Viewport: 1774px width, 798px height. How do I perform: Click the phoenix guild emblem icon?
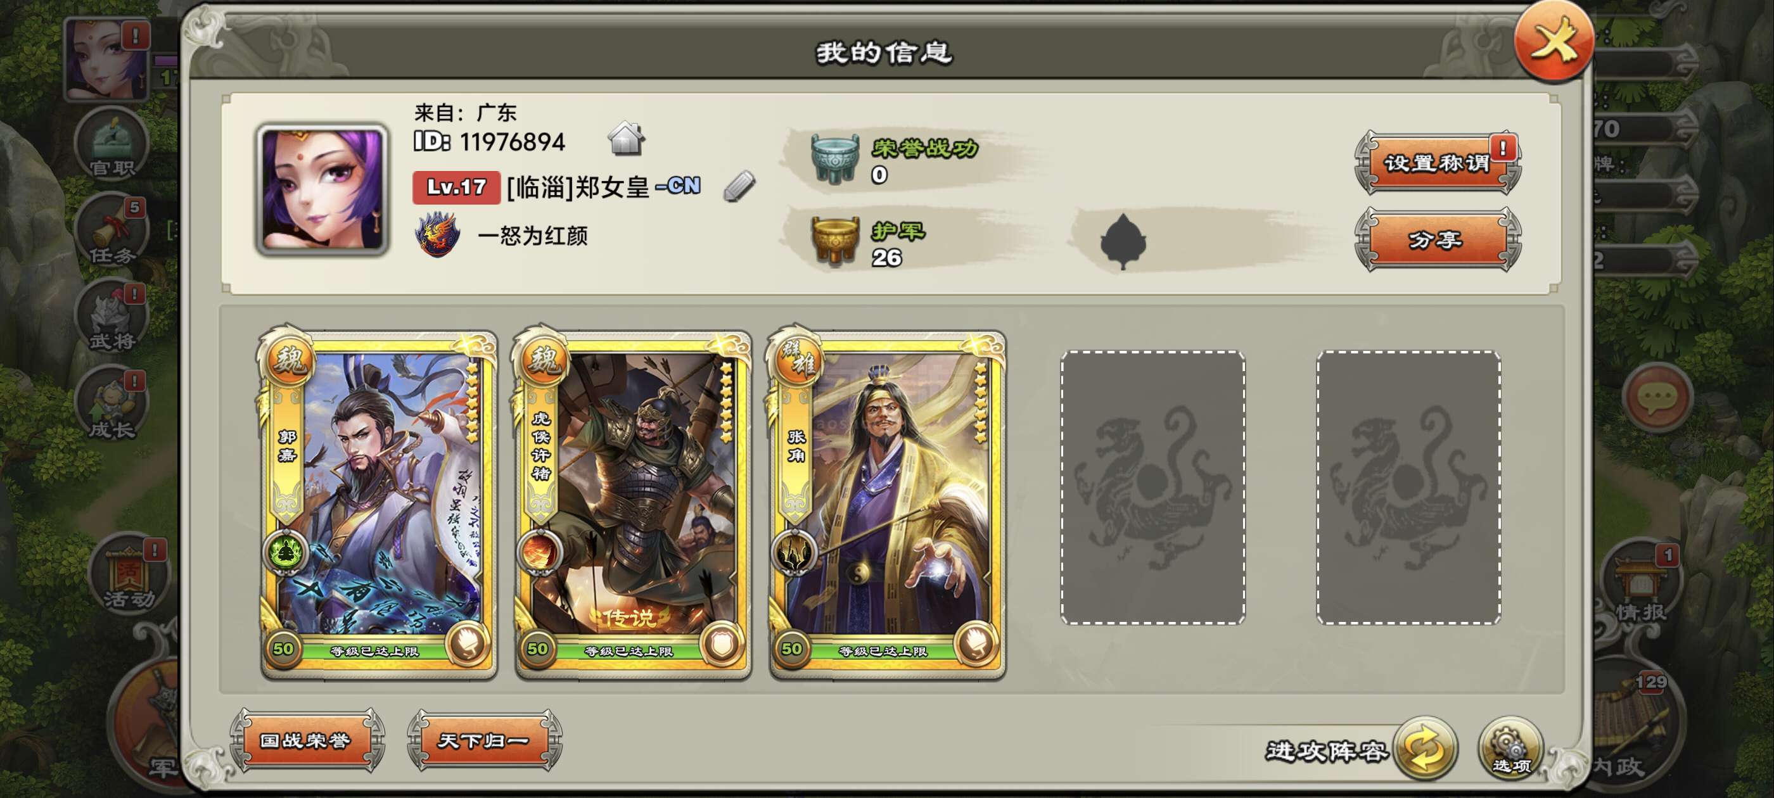[437, 235]
